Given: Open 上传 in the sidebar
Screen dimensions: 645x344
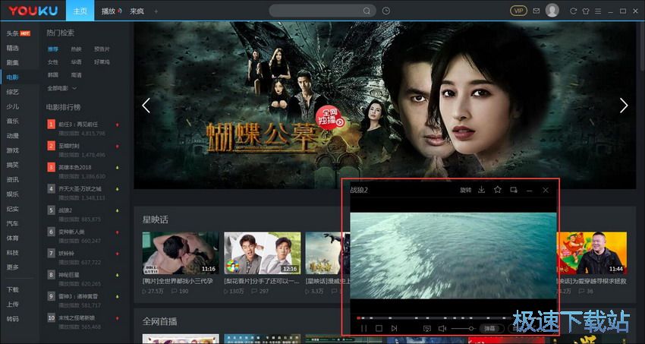Looking at the screenshot, I should pos(13,304).
